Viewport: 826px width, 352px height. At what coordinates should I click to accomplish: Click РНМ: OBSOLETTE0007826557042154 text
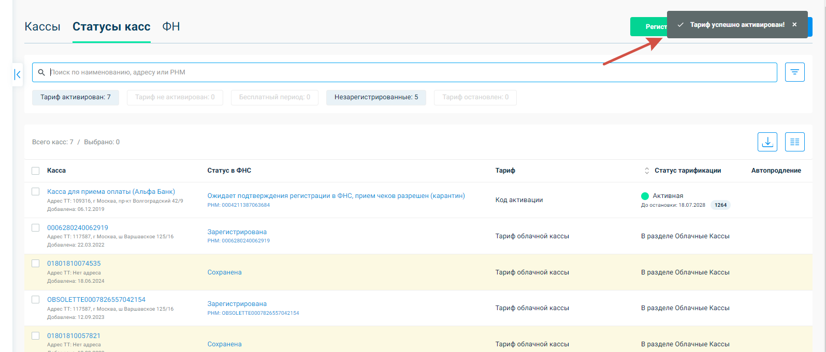coord(253,313)
